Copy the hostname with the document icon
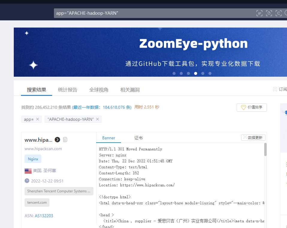Screen dimensions: 287x228 65,140
